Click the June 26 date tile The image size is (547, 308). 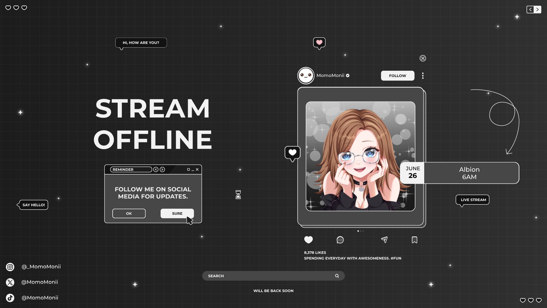click(413, 173)
